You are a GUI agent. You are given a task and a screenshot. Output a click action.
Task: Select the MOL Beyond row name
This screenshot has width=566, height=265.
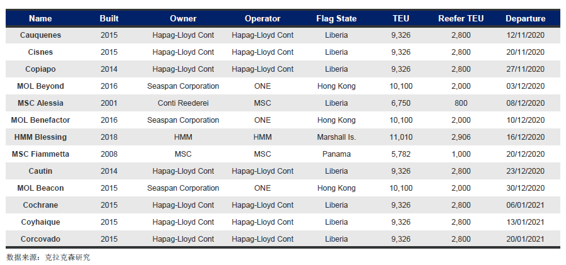coord(40,86)
